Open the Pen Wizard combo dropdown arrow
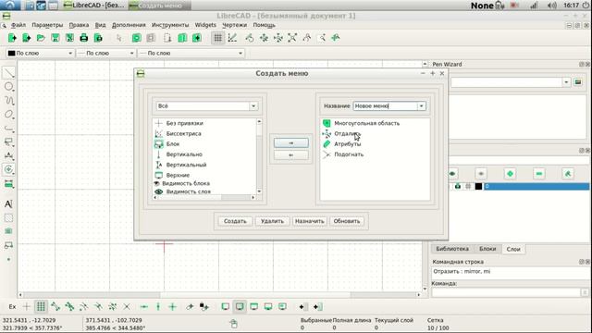 click(x=566, y=82)
